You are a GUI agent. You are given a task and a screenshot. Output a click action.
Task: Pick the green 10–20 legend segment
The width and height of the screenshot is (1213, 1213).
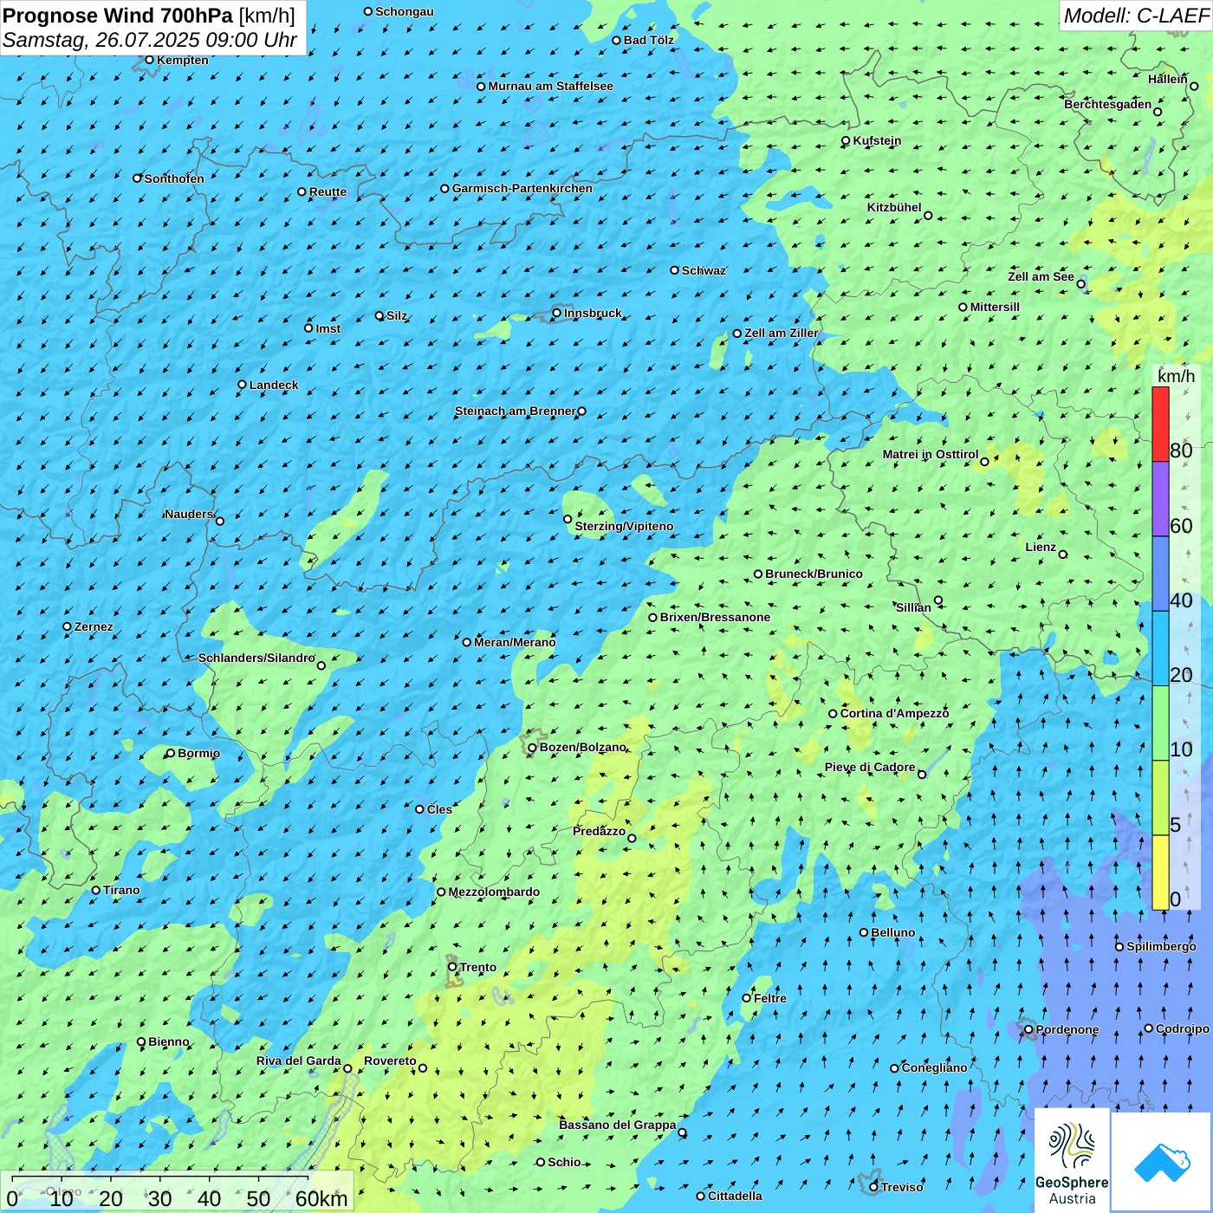pyautogui.click(x=1160, y=723)
